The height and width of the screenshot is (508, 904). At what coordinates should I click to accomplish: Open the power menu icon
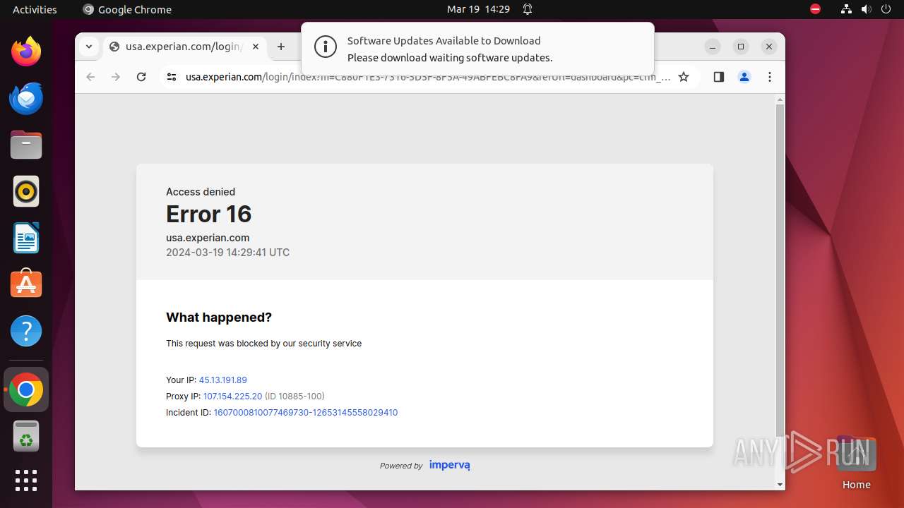point(886,9)
